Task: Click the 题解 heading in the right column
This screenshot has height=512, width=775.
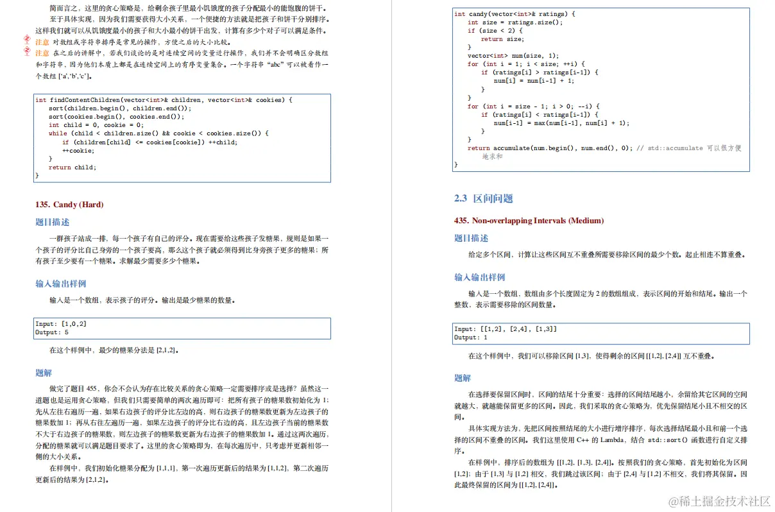Action: 463,377
